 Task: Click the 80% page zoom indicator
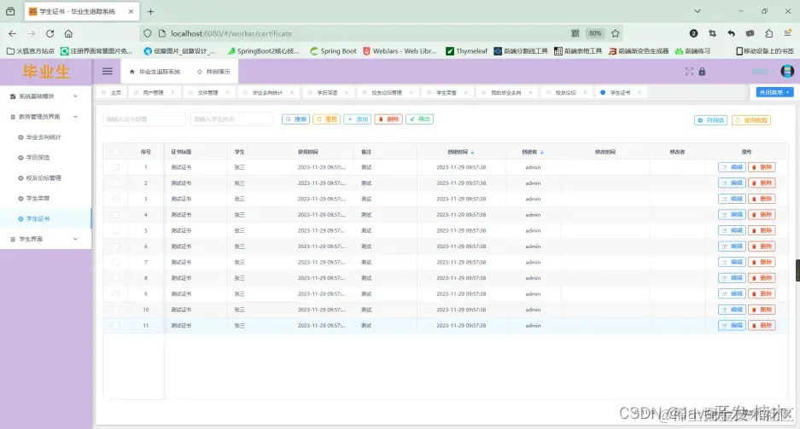pyautogui.click(x=595, y=33)
